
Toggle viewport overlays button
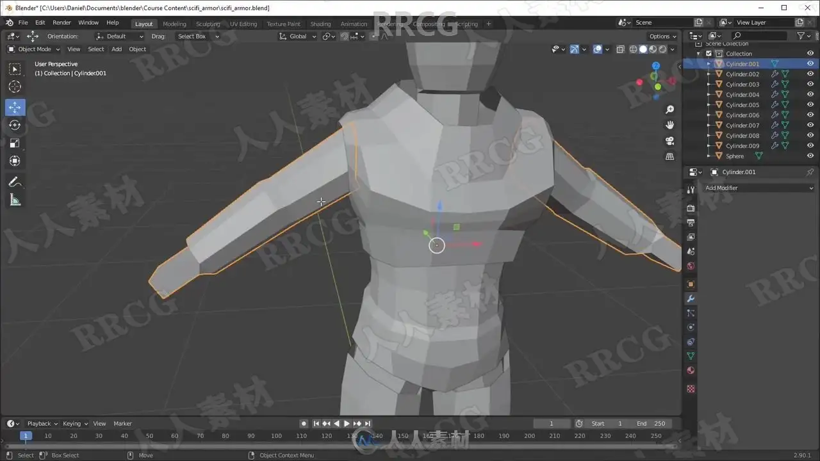click(x=598, y=49)
